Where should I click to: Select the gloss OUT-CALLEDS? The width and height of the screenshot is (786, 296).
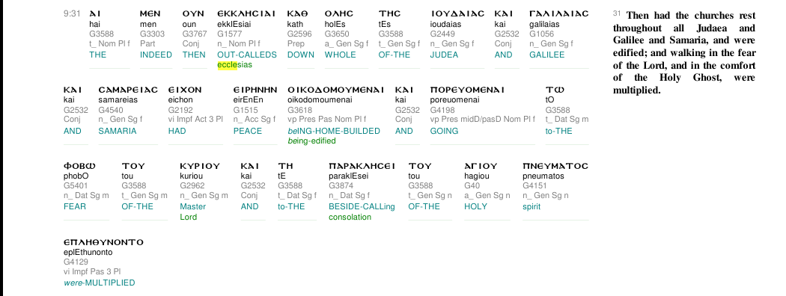click(x=246, y=55)
